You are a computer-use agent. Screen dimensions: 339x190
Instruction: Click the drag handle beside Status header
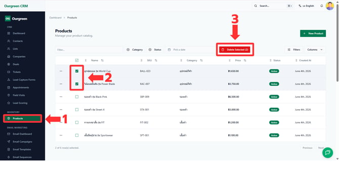271,61
